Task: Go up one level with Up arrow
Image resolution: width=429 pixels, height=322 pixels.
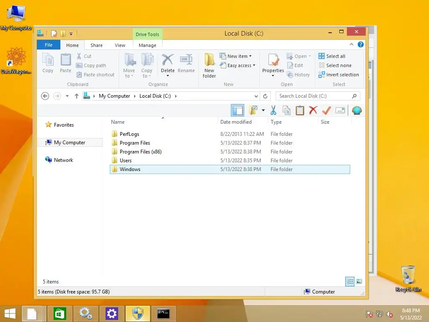Action: 77,96
